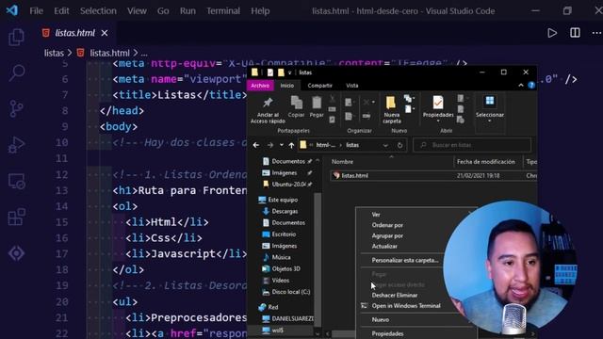Open the View menu in VS Code

pos(137,10)
